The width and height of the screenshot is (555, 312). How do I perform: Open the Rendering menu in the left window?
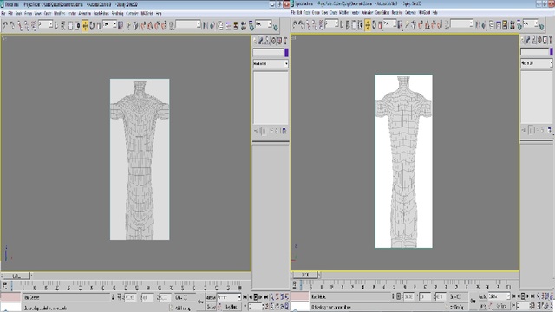(117, 14)
